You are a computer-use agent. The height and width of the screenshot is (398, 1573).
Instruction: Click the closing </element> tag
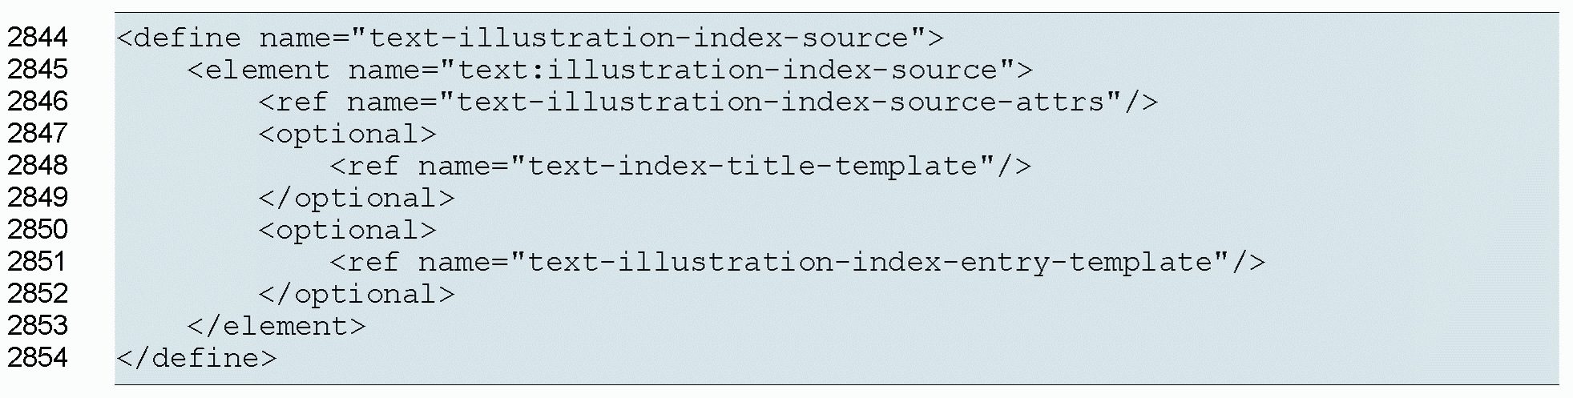[276, 326]
